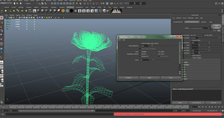
Task: Click the Blinn material shelf icon
Action: point(43,11)
